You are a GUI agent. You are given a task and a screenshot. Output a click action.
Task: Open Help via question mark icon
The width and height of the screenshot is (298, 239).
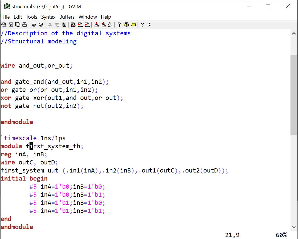point(142,25)
